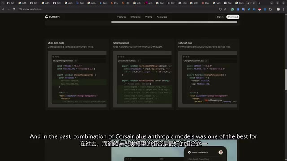The image size is (287, 161).
Task: Go forward in browser history
Action: click(x=9, y=9)
